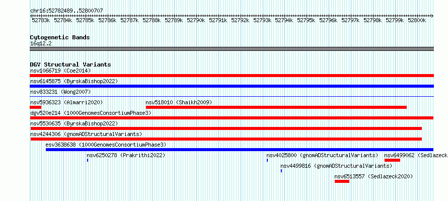Click the 52796k ruler position
This screenshot has width=448, height=201.
tap(329, 20)
